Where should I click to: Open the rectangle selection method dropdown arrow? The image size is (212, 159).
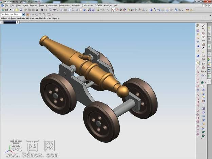(52, 14)
